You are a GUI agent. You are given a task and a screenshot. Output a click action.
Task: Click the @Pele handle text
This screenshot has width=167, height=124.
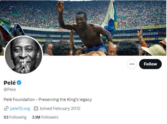pyautogui.click(x=10, y=90)
